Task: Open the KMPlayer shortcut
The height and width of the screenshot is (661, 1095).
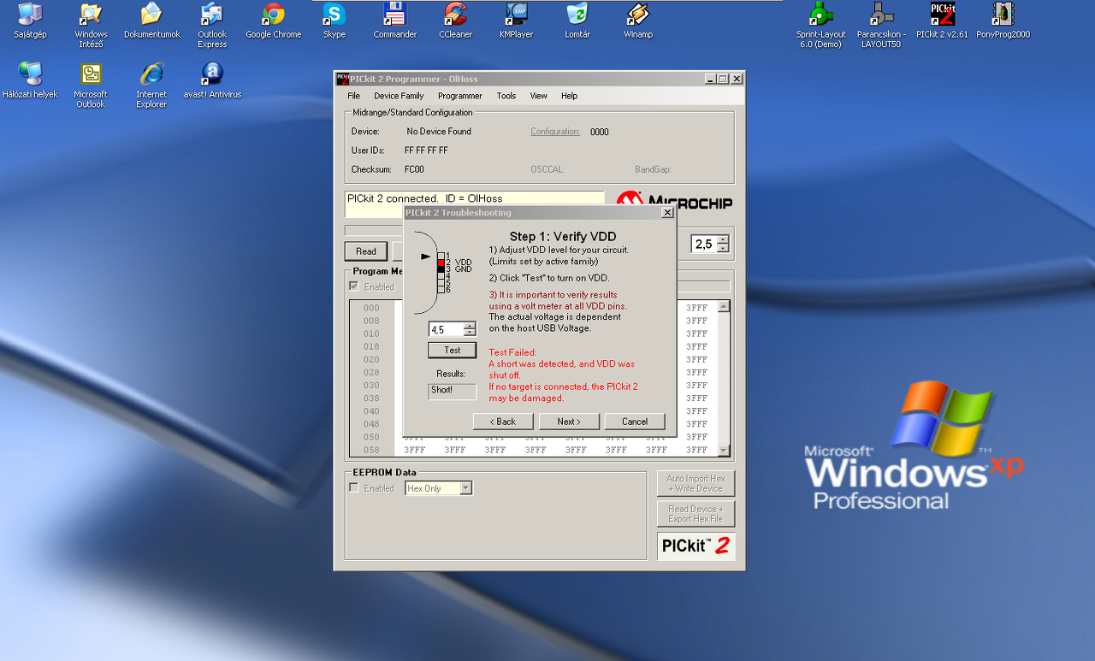Action: coord(517,21)
